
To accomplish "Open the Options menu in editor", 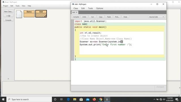I will point(100,8).
